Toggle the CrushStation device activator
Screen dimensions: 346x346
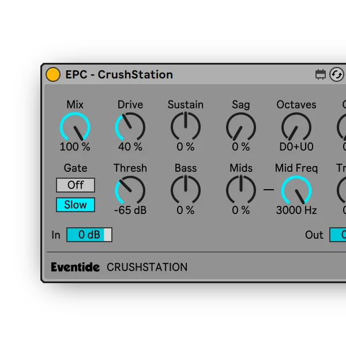(x=53, y=74)
